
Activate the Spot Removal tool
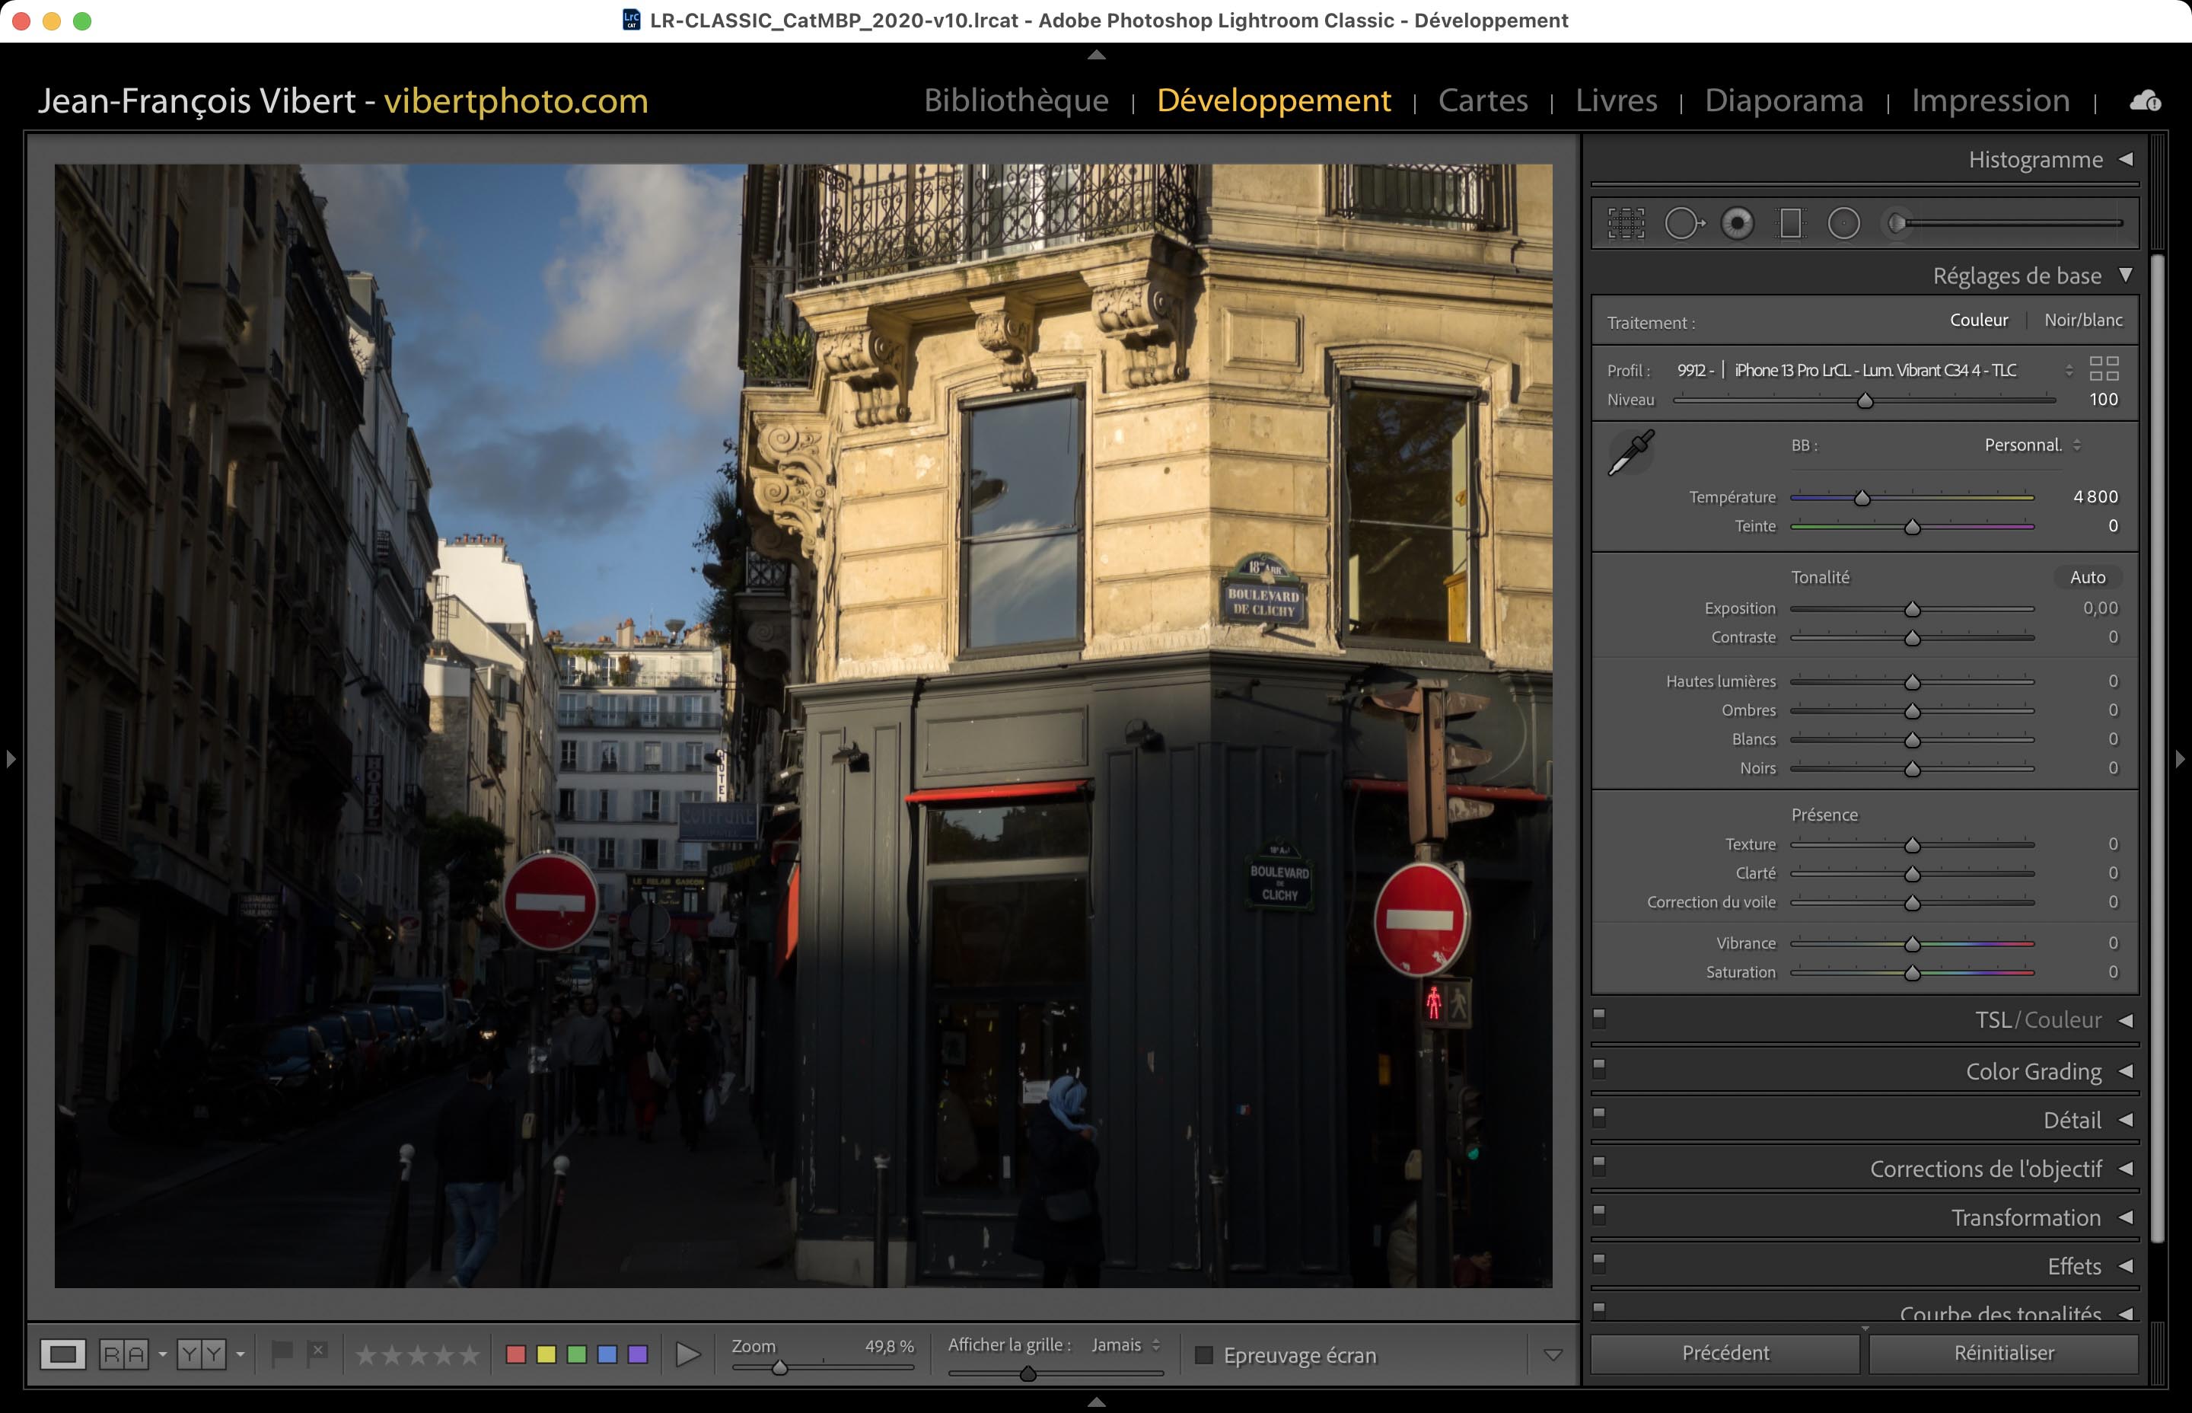point(1683,223)
